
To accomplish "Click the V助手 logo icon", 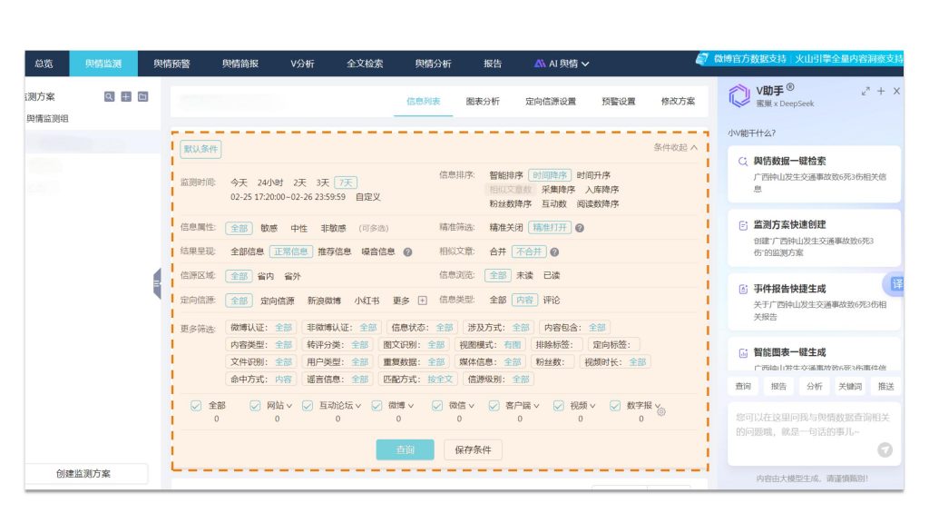I will point(739,95).
